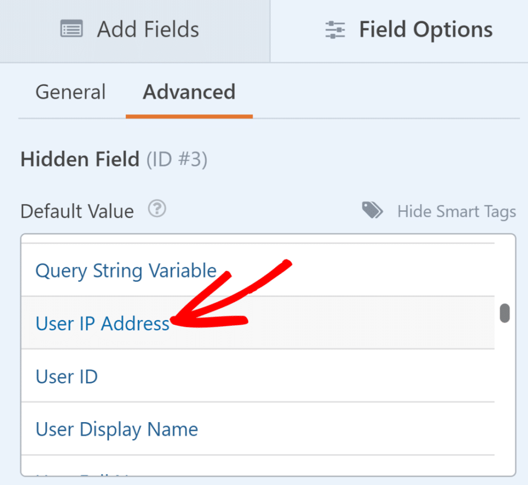Click the tag icon beside Hide Smart Tags
Image resolution: width=528 pixels, height=485 pixels.
click(372, 210)
